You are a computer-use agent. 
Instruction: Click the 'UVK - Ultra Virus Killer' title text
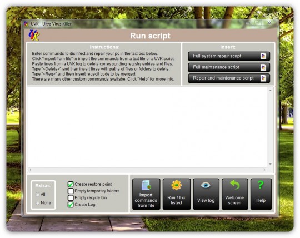coord(51,24)
